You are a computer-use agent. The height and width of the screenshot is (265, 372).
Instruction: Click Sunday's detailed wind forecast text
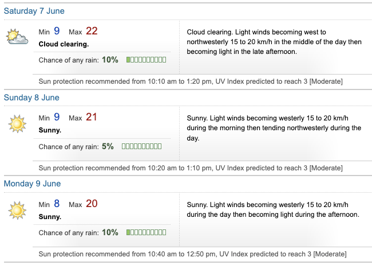[274, 128]
